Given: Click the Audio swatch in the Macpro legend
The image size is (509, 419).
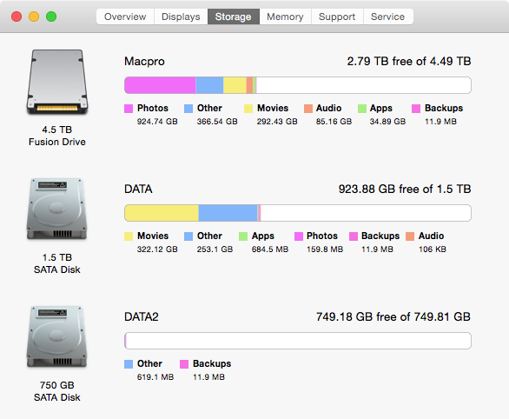Looking at the screenshot, I should 308,109.
